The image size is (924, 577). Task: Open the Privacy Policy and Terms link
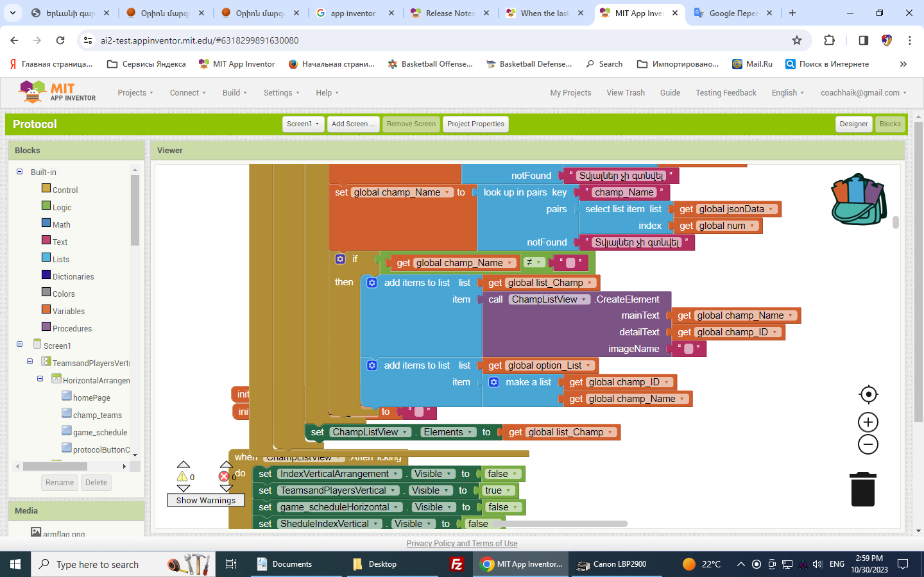461,544
